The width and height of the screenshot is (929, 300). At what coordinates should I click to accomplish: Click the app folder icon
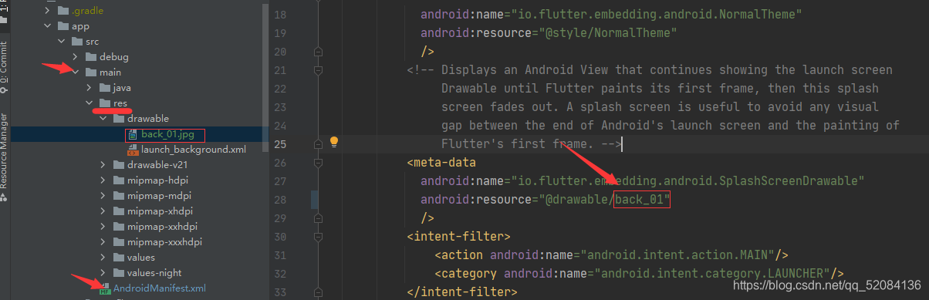click(x=63, y=26)
